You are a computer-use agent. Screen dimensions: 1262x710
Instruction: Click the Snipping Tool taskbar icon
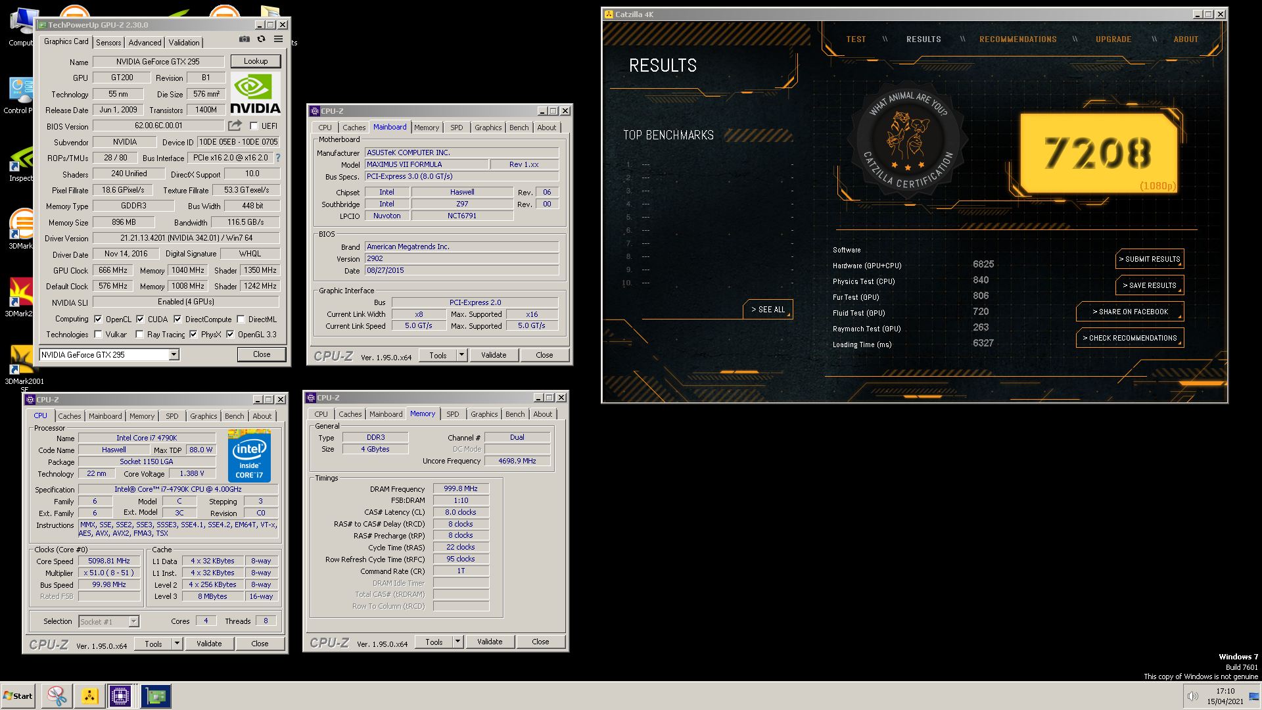(57, 696)
